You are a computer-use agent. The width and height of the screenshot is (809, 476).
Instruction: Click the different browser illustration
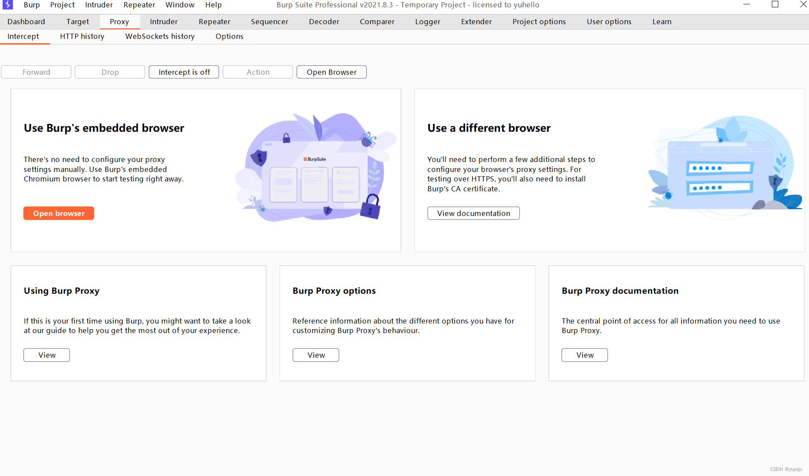[725, 168]
